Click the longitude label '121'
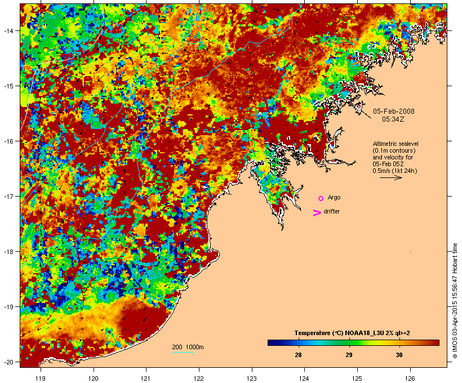 pyautogui.click(x=146, y=378)
